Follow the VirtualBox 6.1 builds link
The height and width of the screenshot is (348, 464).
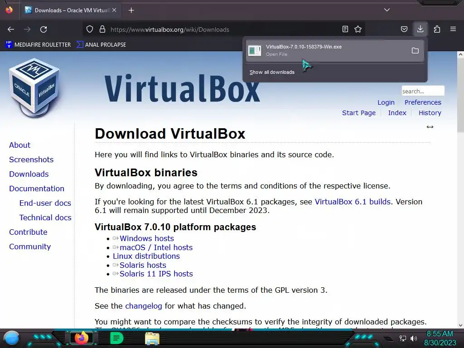click(353, 202)
